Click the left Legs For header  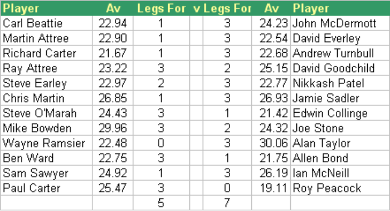coord(162,8)
